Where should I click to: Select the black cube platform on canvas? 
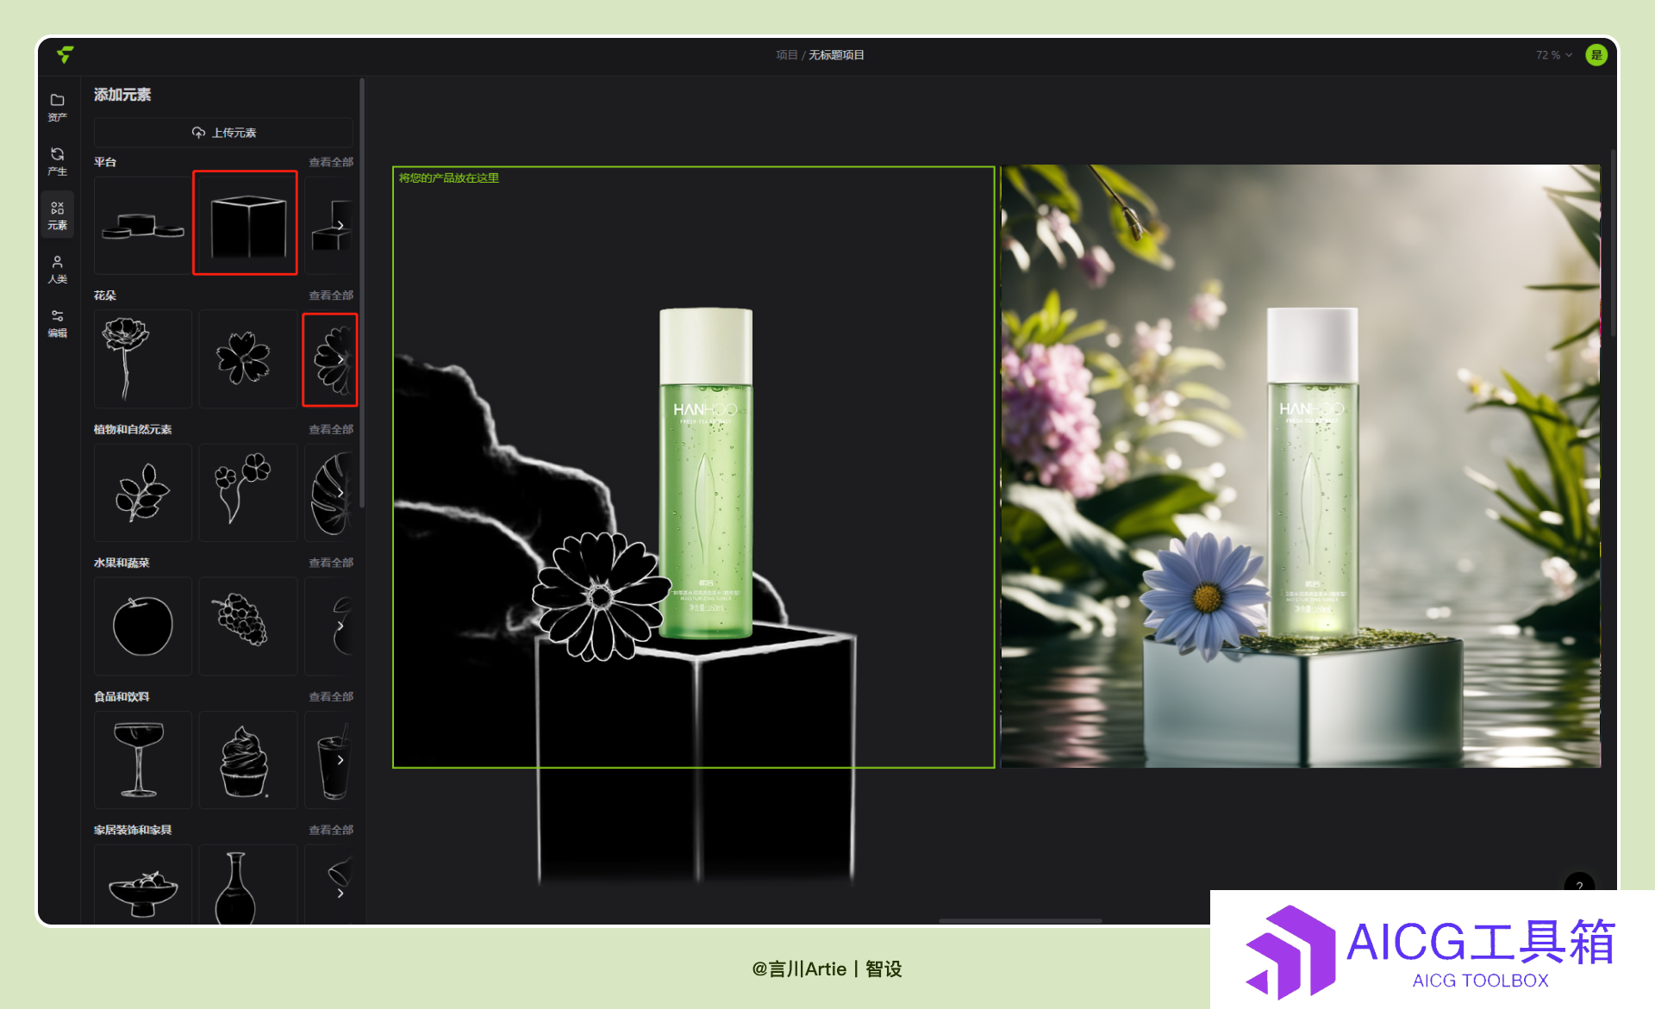pyautogui.click(x=696, y=758)
